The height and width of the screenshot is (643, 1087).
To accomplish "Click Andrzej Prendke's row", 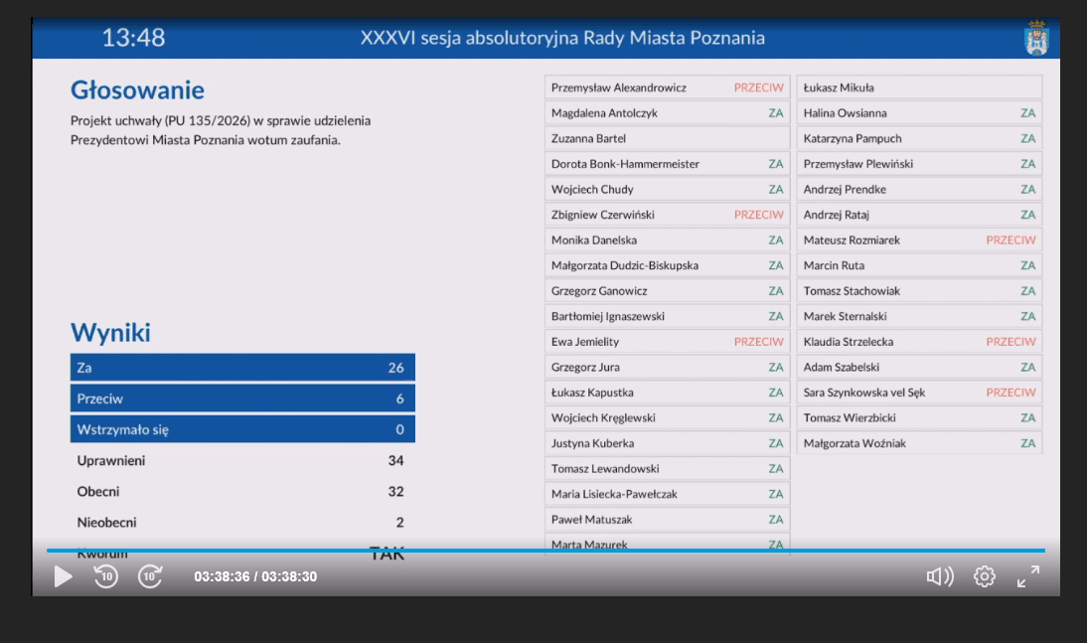I will tap(919, 190).
